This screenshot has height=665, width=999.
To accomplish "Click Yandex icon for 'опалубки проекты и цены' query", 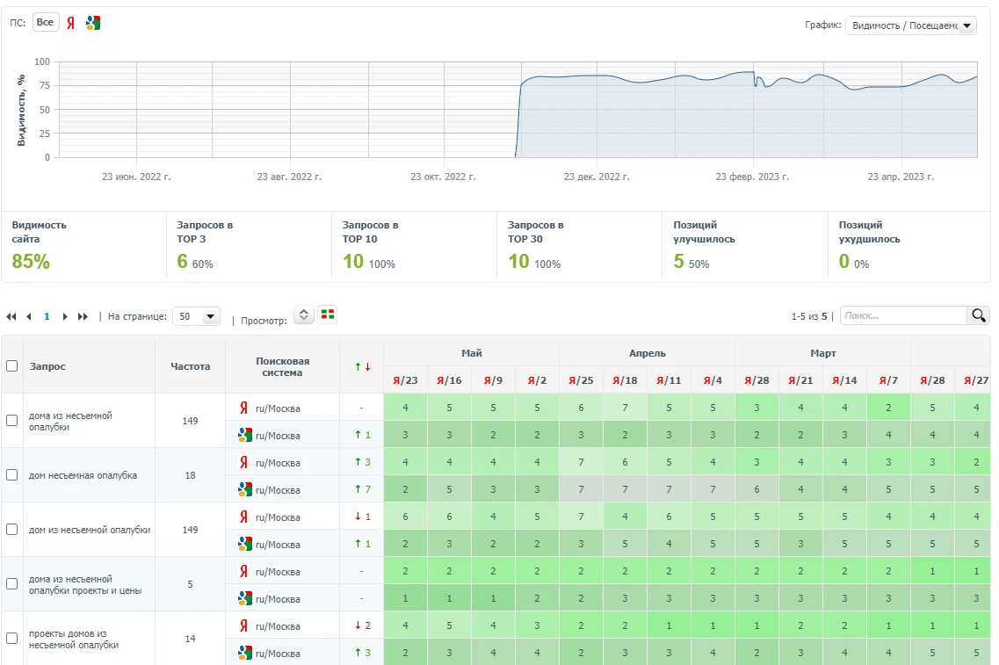I will [243, 571].
